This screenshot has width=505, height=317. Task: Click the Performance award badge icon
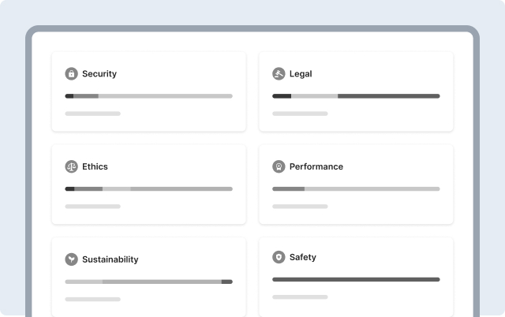tap(279, 166)
